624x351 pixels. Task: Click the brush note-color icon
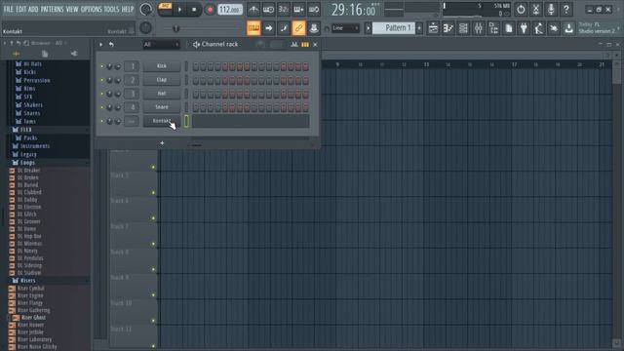coord(284,28)
